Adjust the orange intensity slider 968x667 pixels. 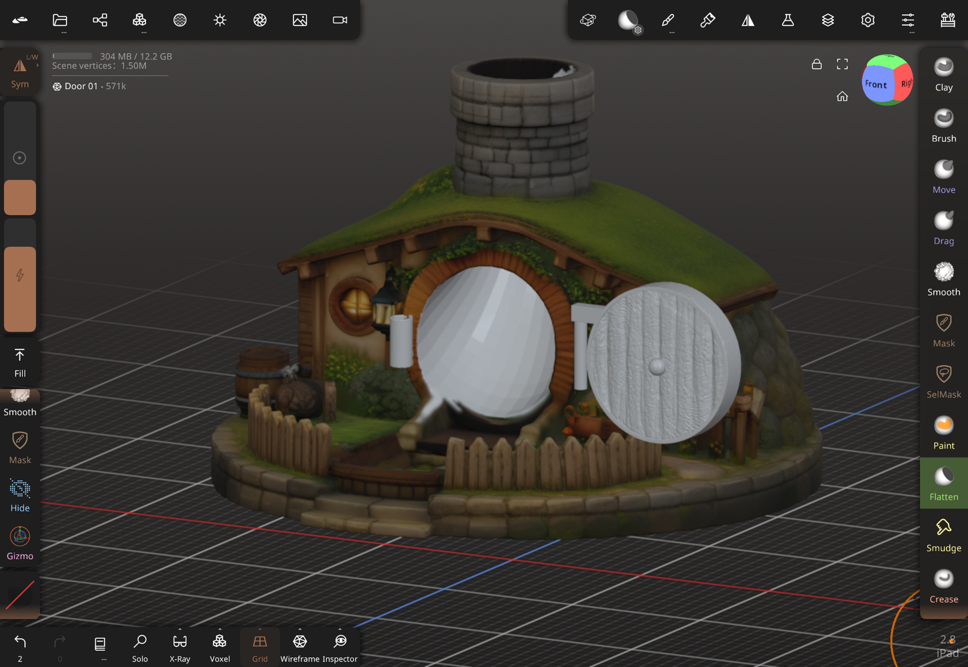[20, 276]
